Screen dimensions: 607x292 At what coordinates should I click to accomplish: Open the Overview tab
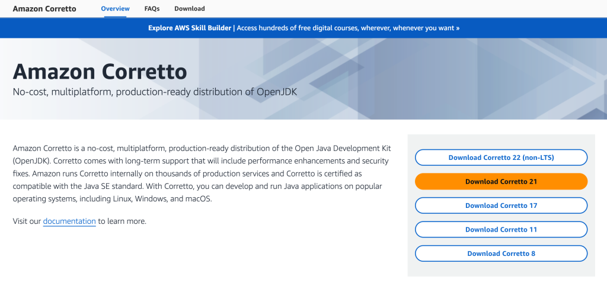click(x=115, y=8)
